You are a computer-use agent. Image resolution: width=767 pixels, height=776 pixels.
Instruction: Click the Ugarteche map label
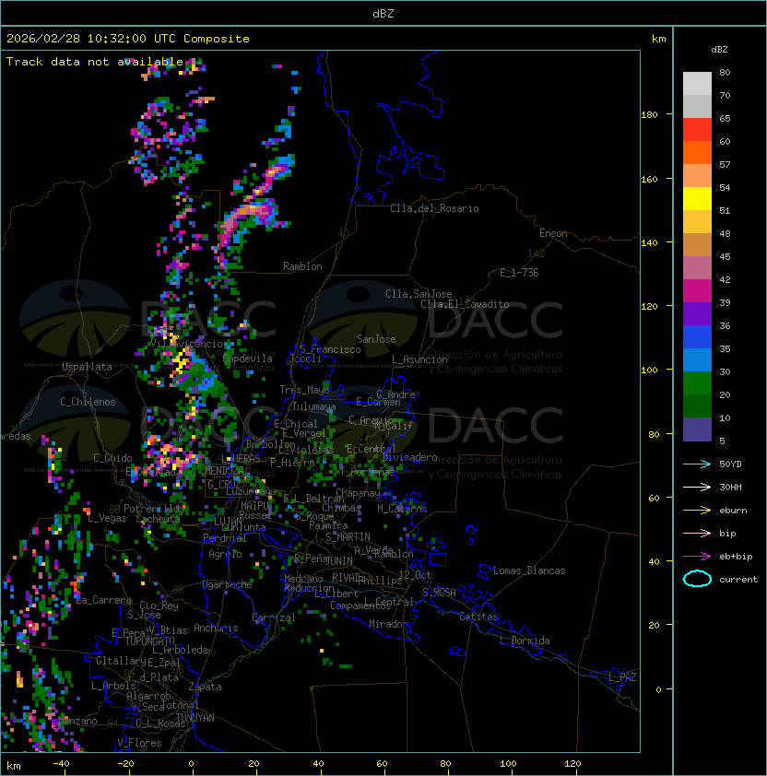point(227,584)
